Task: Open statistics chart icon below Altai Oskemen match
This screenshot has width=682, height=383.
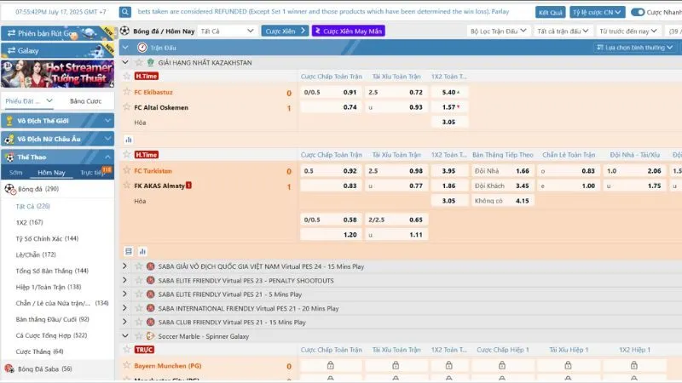Action: click(x=129, y=139)
